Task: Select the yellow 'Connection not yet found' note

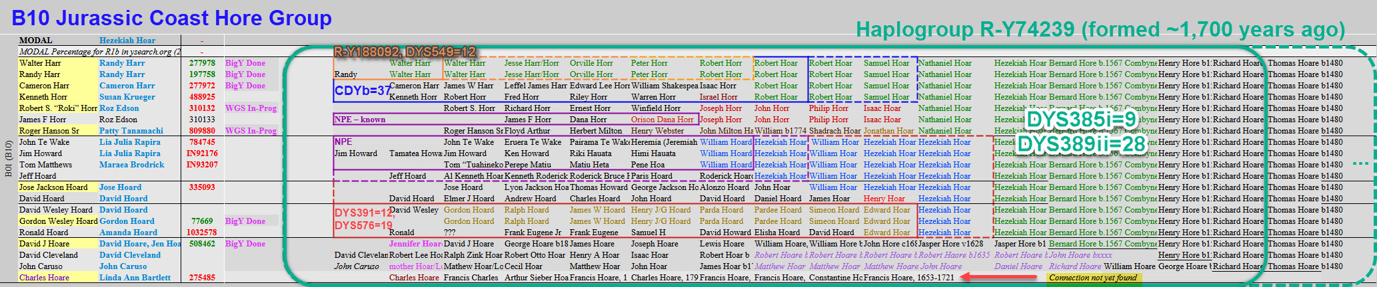Action: (x=1092, y=278)
